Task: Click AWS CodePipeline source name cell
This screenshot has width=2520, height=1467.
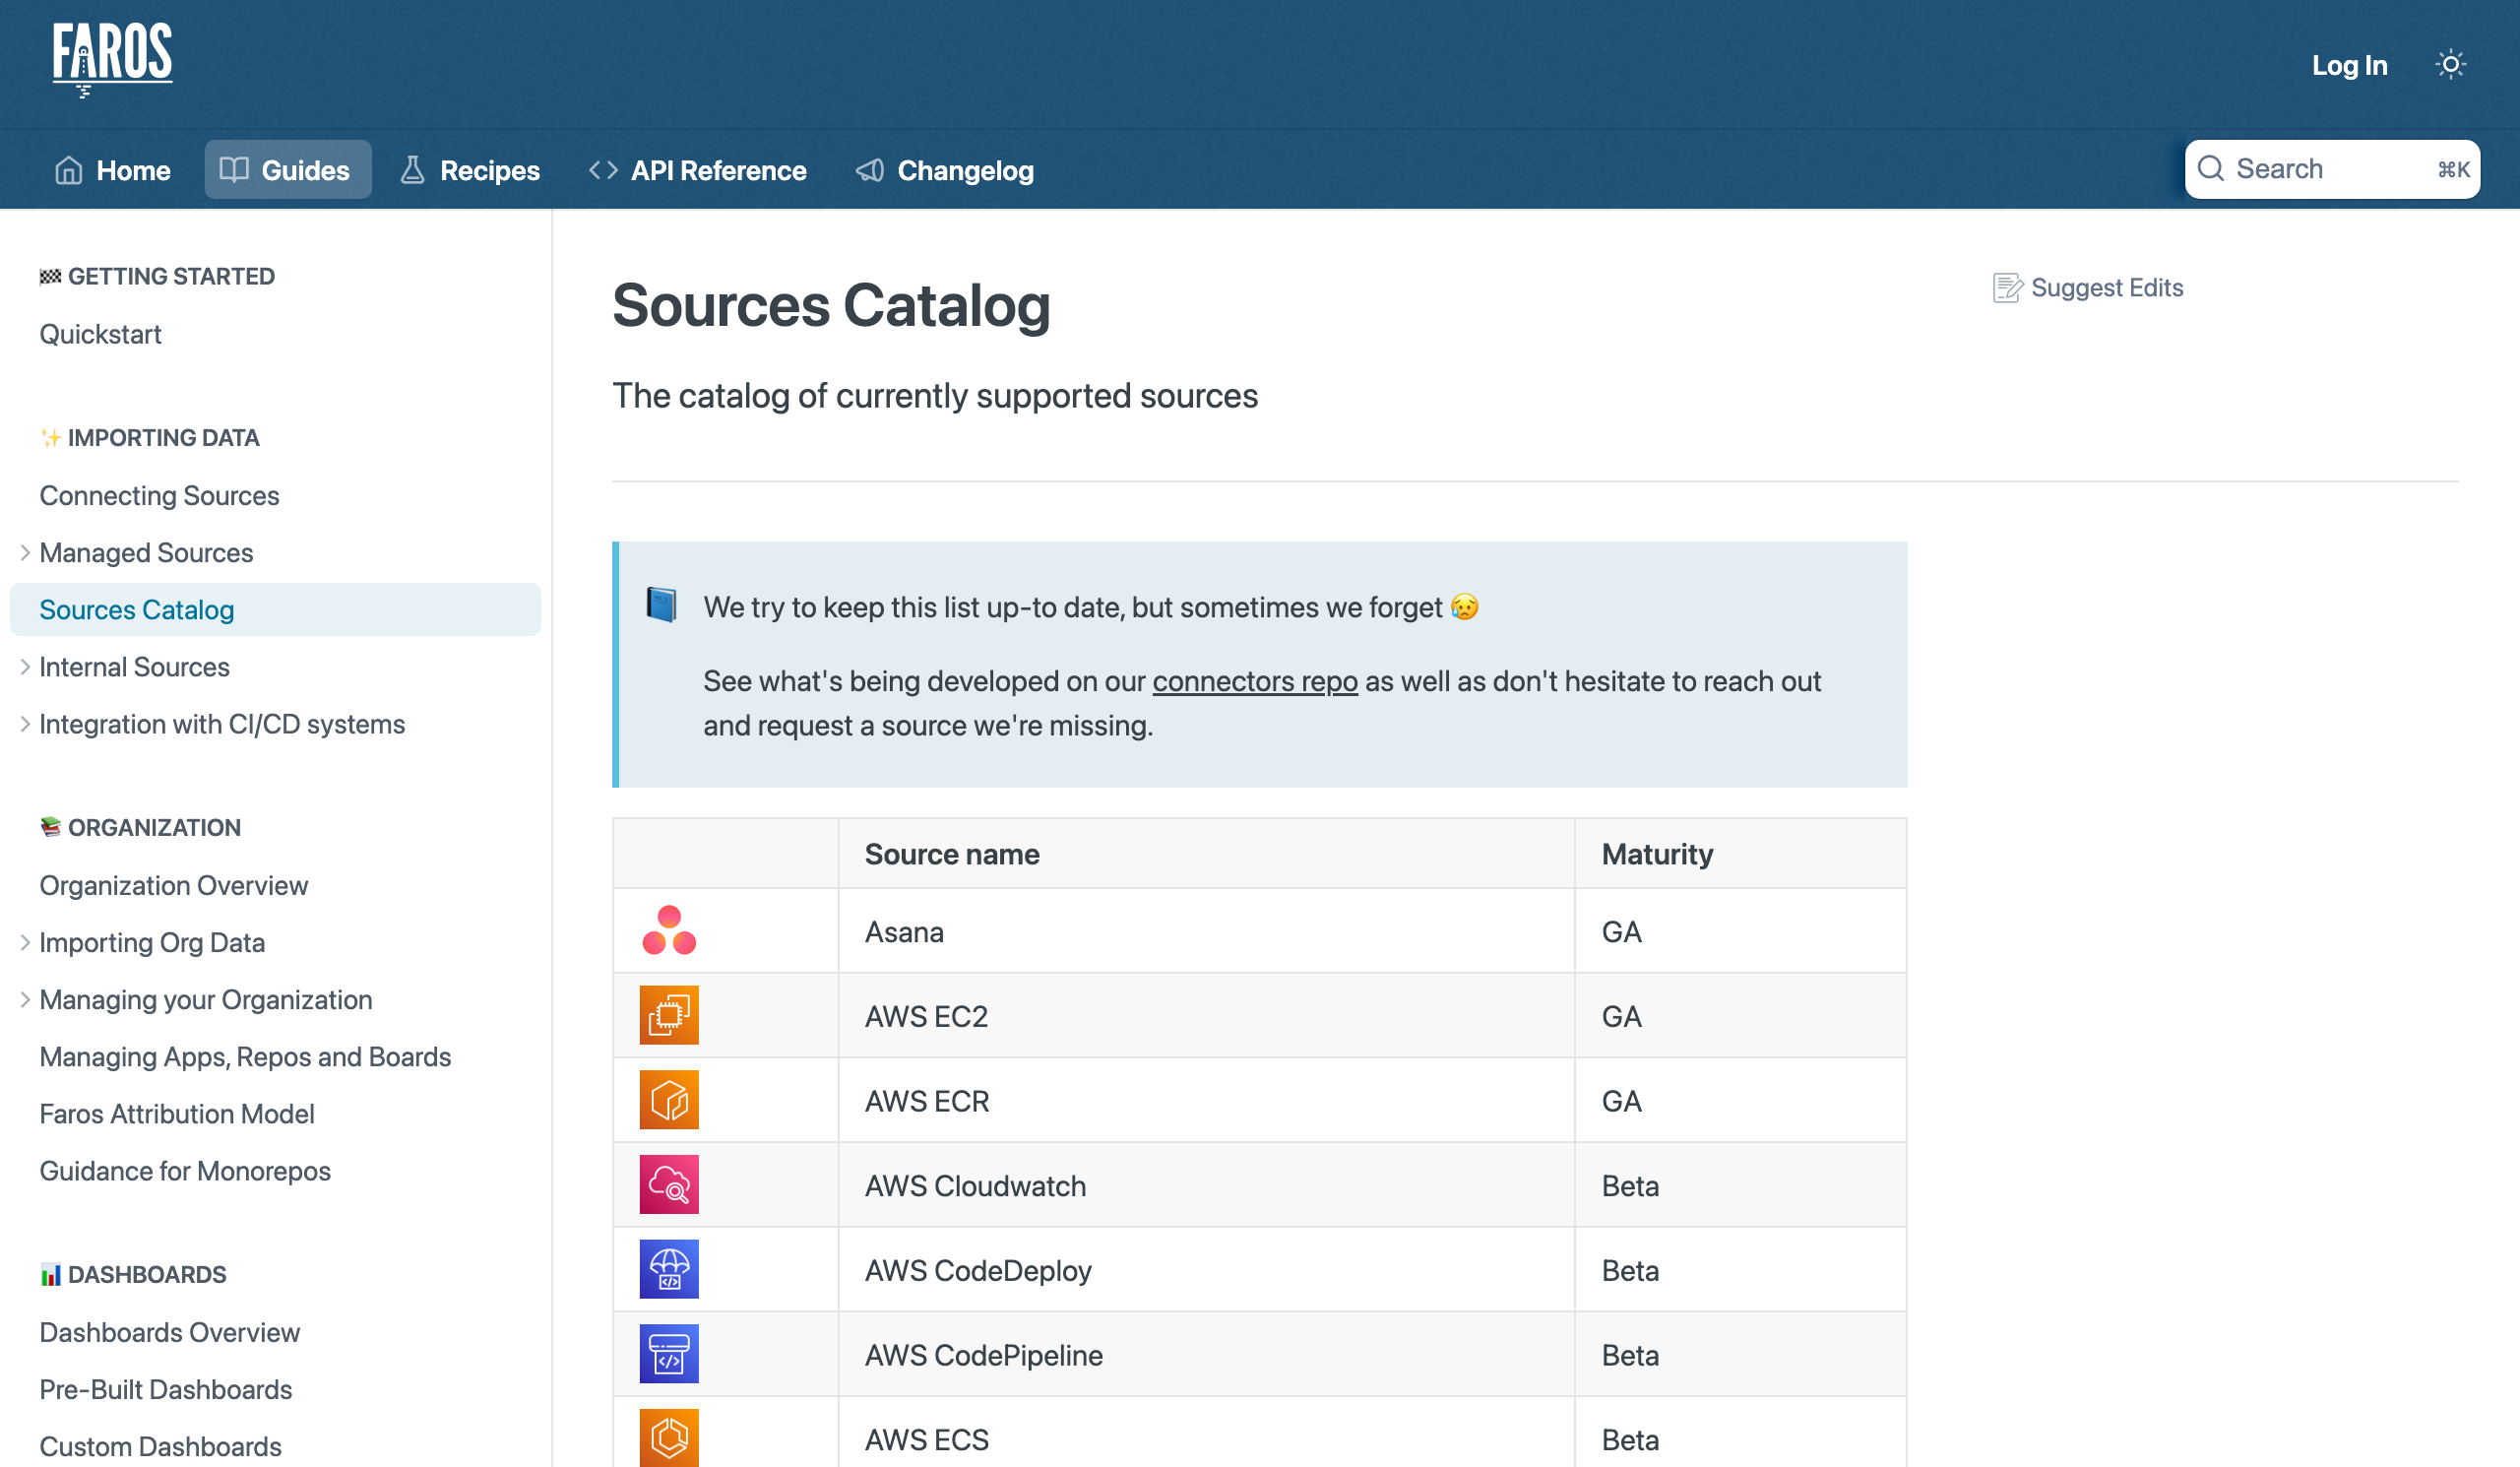Action: click(1206, 1355)
